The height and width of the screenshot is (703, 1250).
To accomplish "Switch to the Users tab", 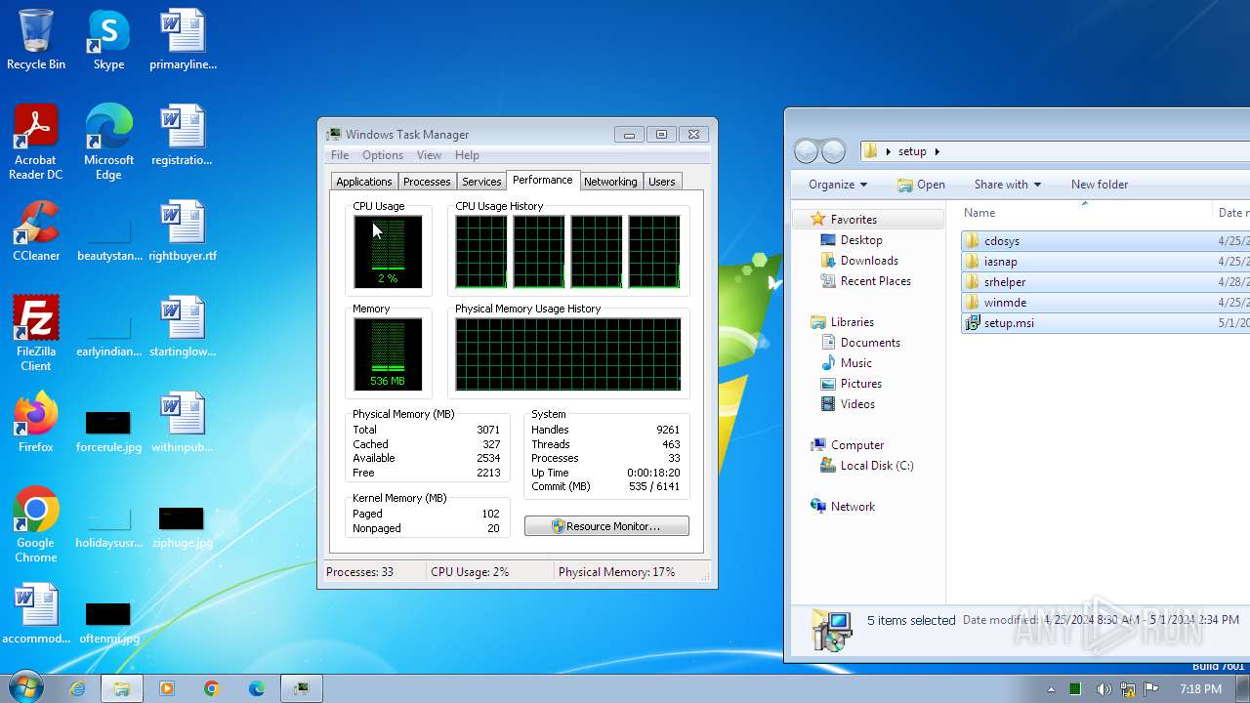I will 662,182.
